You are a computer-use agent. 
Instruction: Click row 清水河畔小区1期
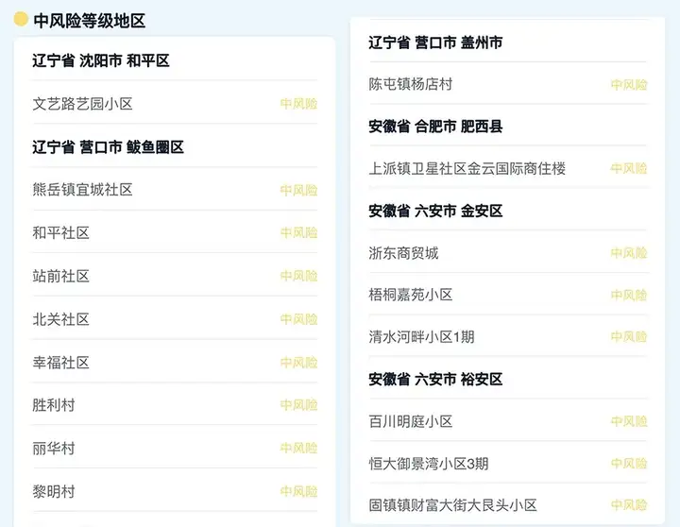tap(508, 336)
